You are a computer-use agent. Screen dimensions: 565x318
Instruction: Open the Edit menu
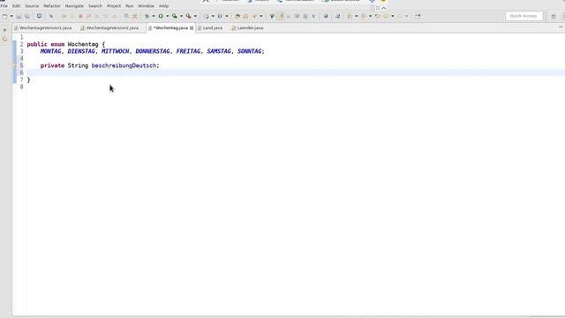pyautogui.click(x=16, y=6)
